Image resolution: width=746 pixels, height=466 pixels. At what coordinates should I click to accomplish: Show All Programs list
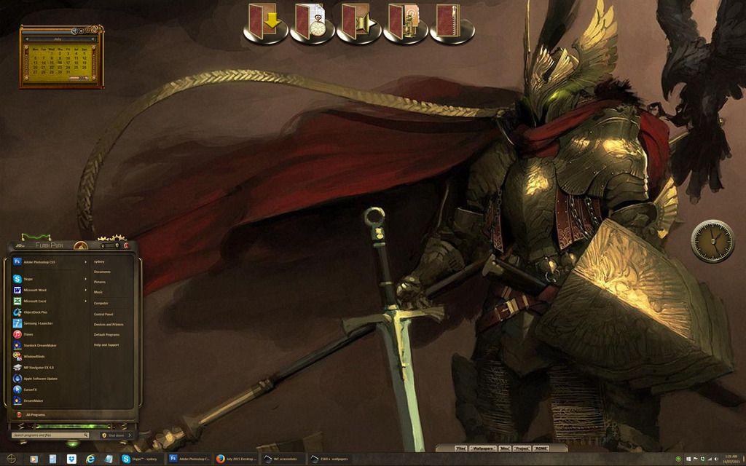[x=36, y=414]
